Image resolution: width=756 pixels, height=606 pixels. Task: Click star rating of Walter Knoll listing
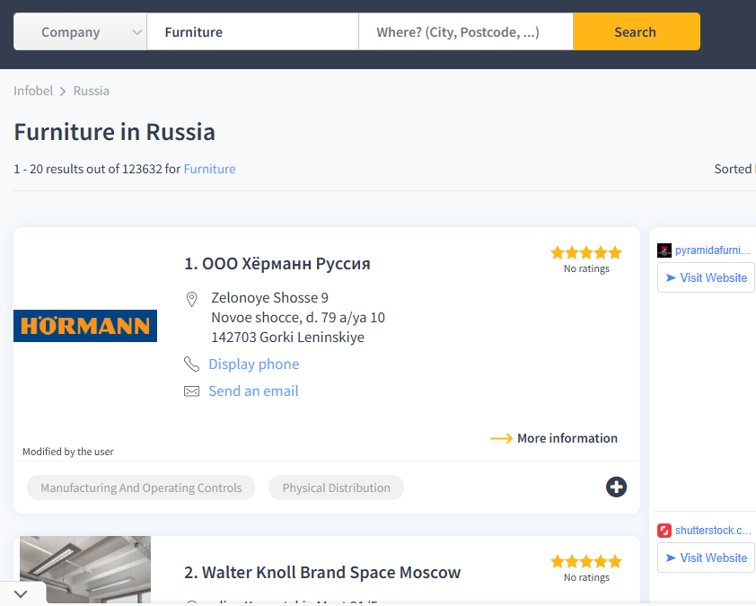click(x=586, y=562)
